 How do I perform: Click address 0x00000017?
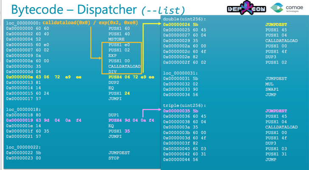point(20,99)
